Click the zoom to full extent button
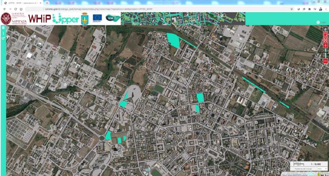 click(x=325, y=41)
